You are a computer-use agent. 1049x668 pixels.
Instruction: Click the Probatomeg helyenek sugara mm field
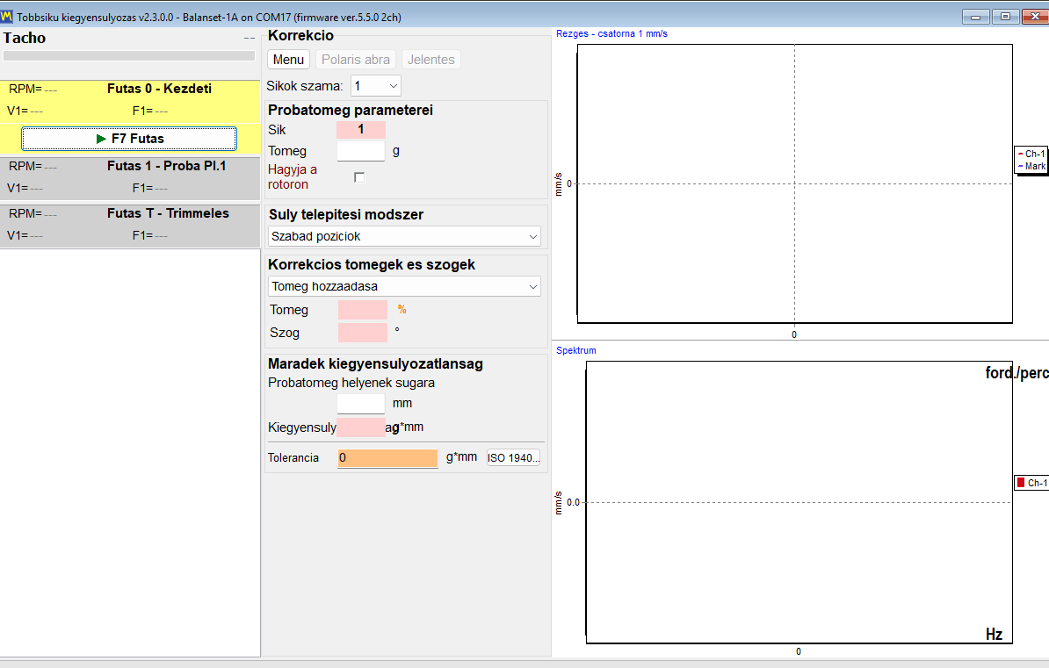360,403
